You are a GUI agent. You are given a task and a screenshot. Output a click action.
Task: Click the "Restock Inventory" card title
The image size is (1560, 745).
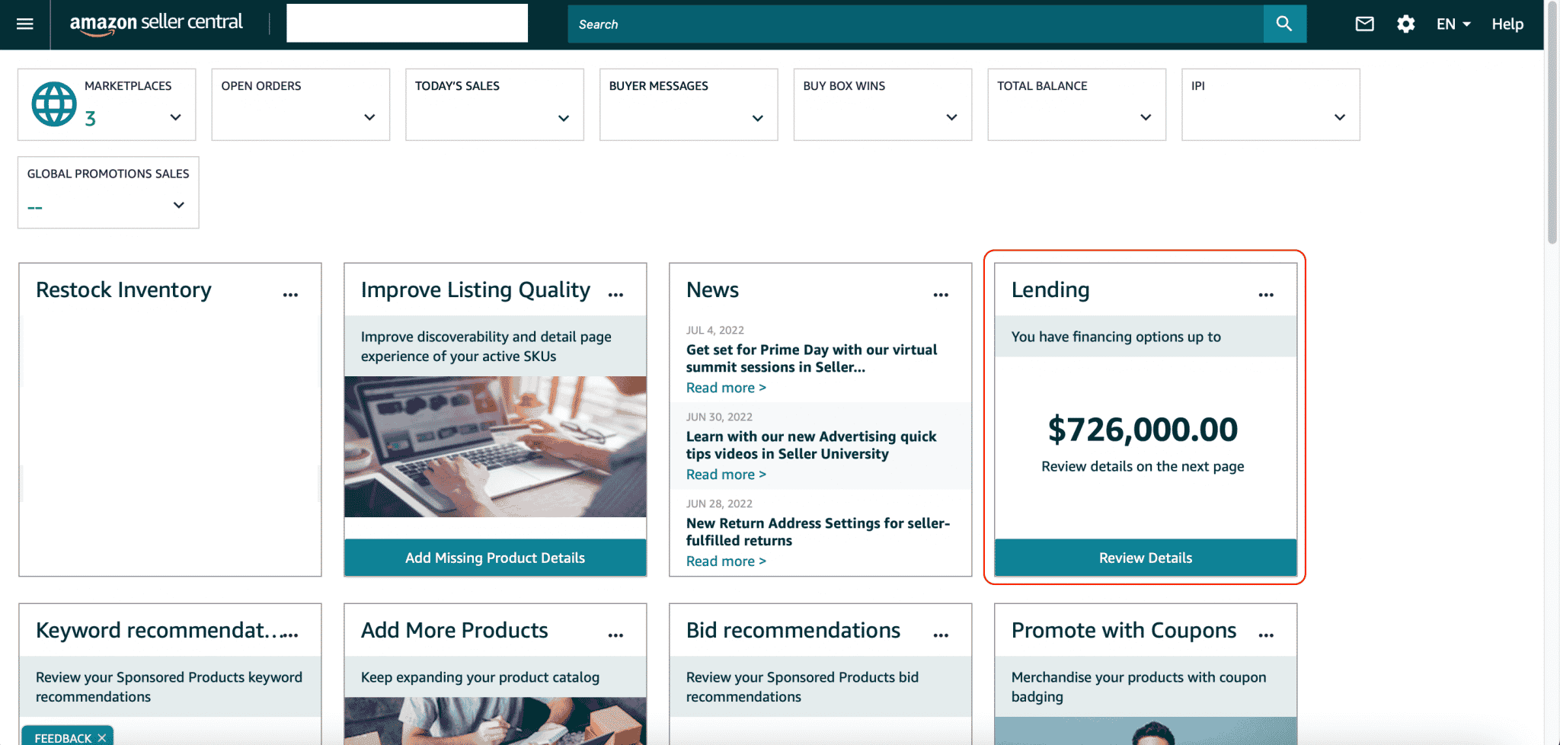(x=123, y=290)
